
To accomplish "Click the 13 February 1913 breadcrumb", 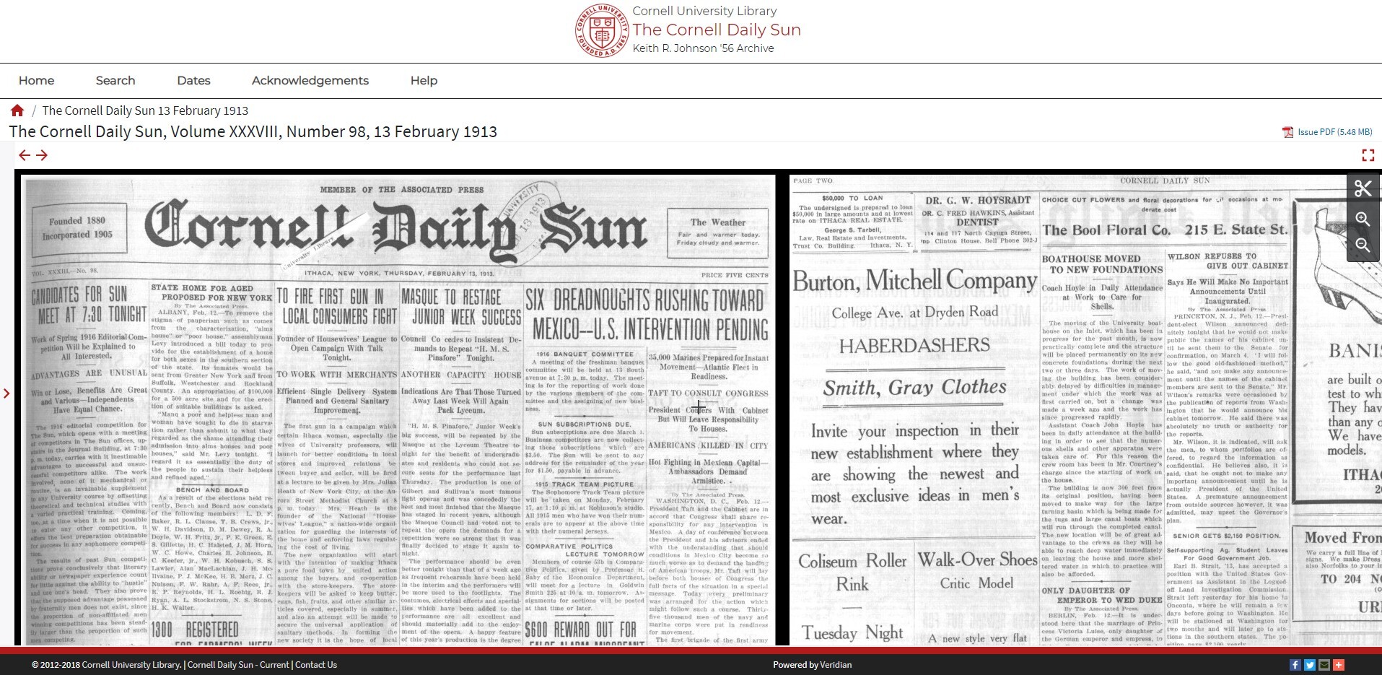I will [x=144, y=110].
